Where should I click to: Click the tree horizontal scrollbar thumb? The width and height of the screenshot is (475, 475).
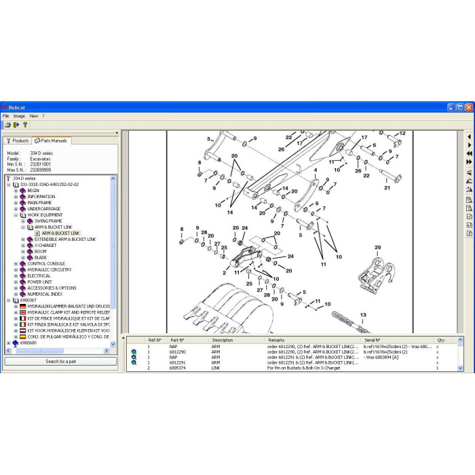click(39, 351)
